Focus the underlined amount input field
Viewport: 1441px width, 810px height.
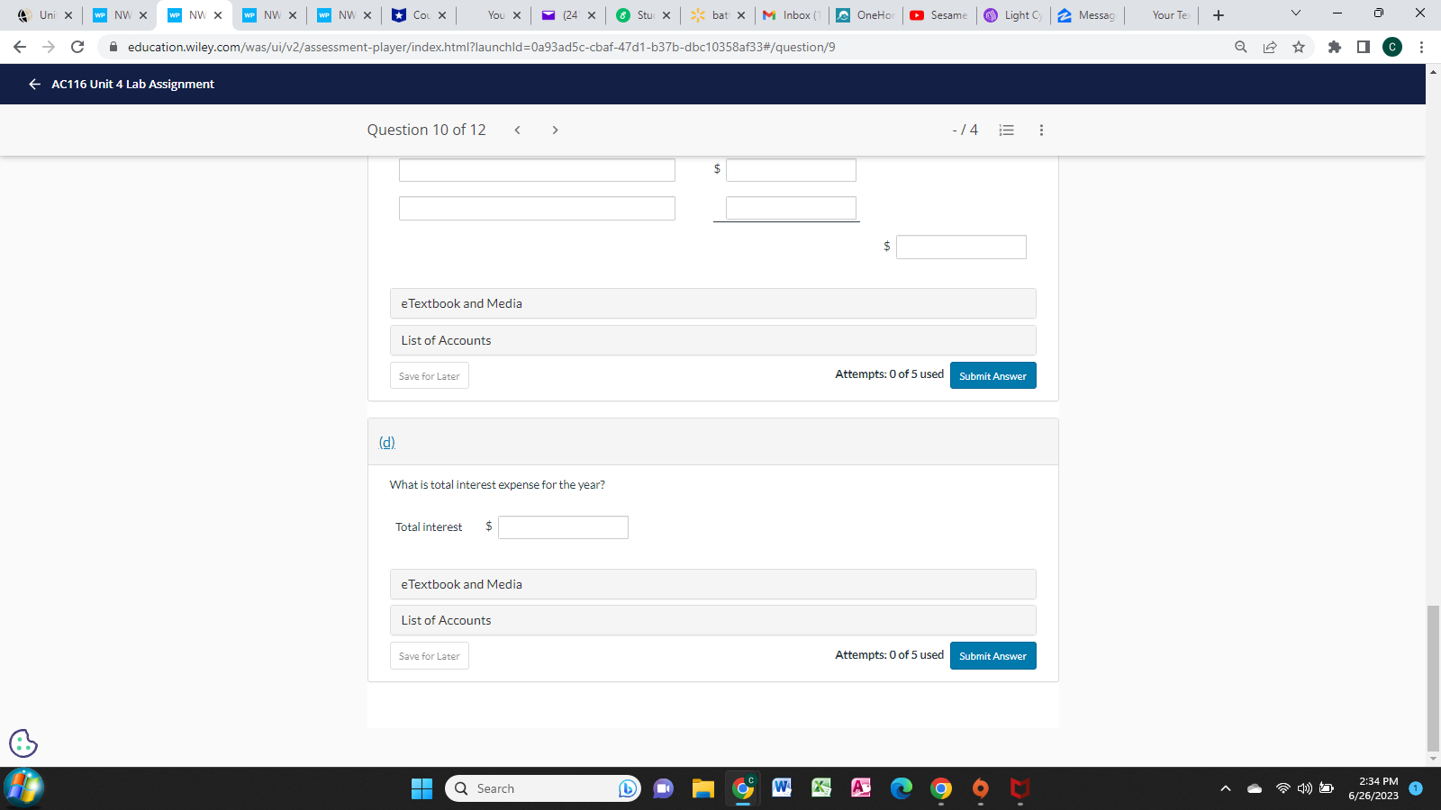click(x=791, y=208)
